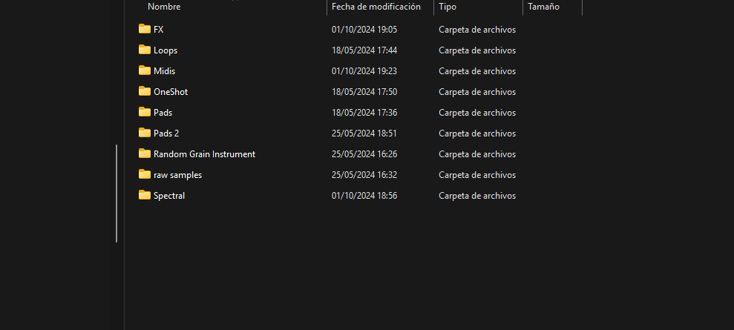Click the Spectral folder icon
Viewport: 734px width, 330px height.
145,195
